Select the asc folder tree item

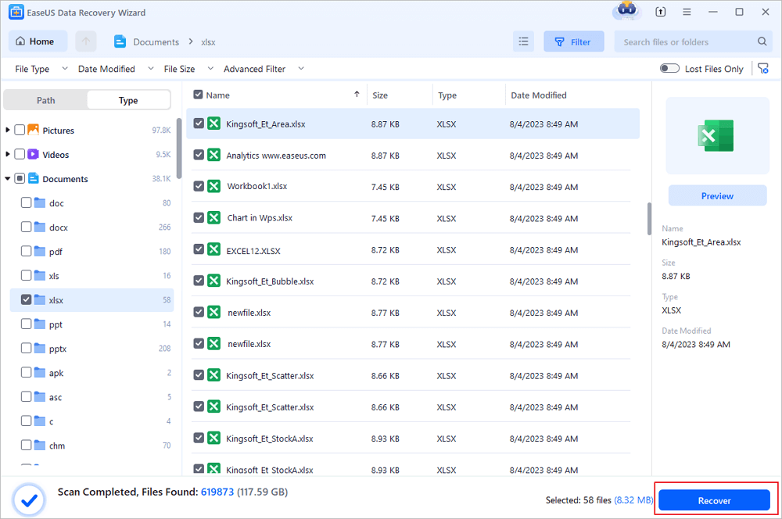click(91, 397)
